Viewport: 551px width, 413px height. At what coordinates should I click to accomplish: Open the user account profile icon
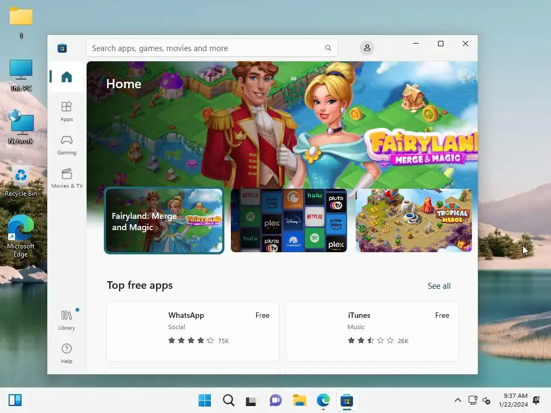[367, 48]
